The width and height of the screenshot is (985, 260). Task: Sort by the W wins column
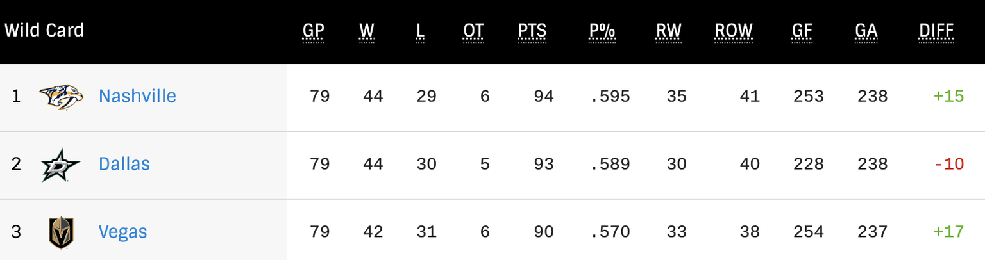tap(367, 31)
